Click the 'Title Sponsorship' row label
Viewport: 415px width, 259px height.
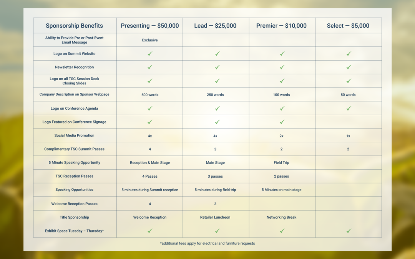pos(75,217)
